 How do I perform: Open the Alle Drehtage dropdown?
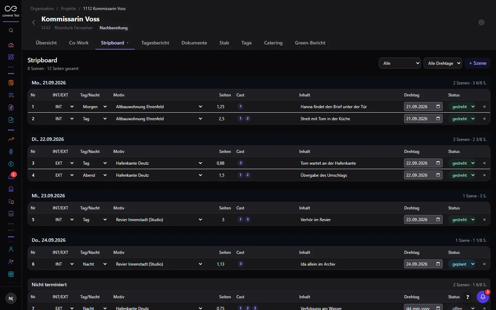coord(443,63)
